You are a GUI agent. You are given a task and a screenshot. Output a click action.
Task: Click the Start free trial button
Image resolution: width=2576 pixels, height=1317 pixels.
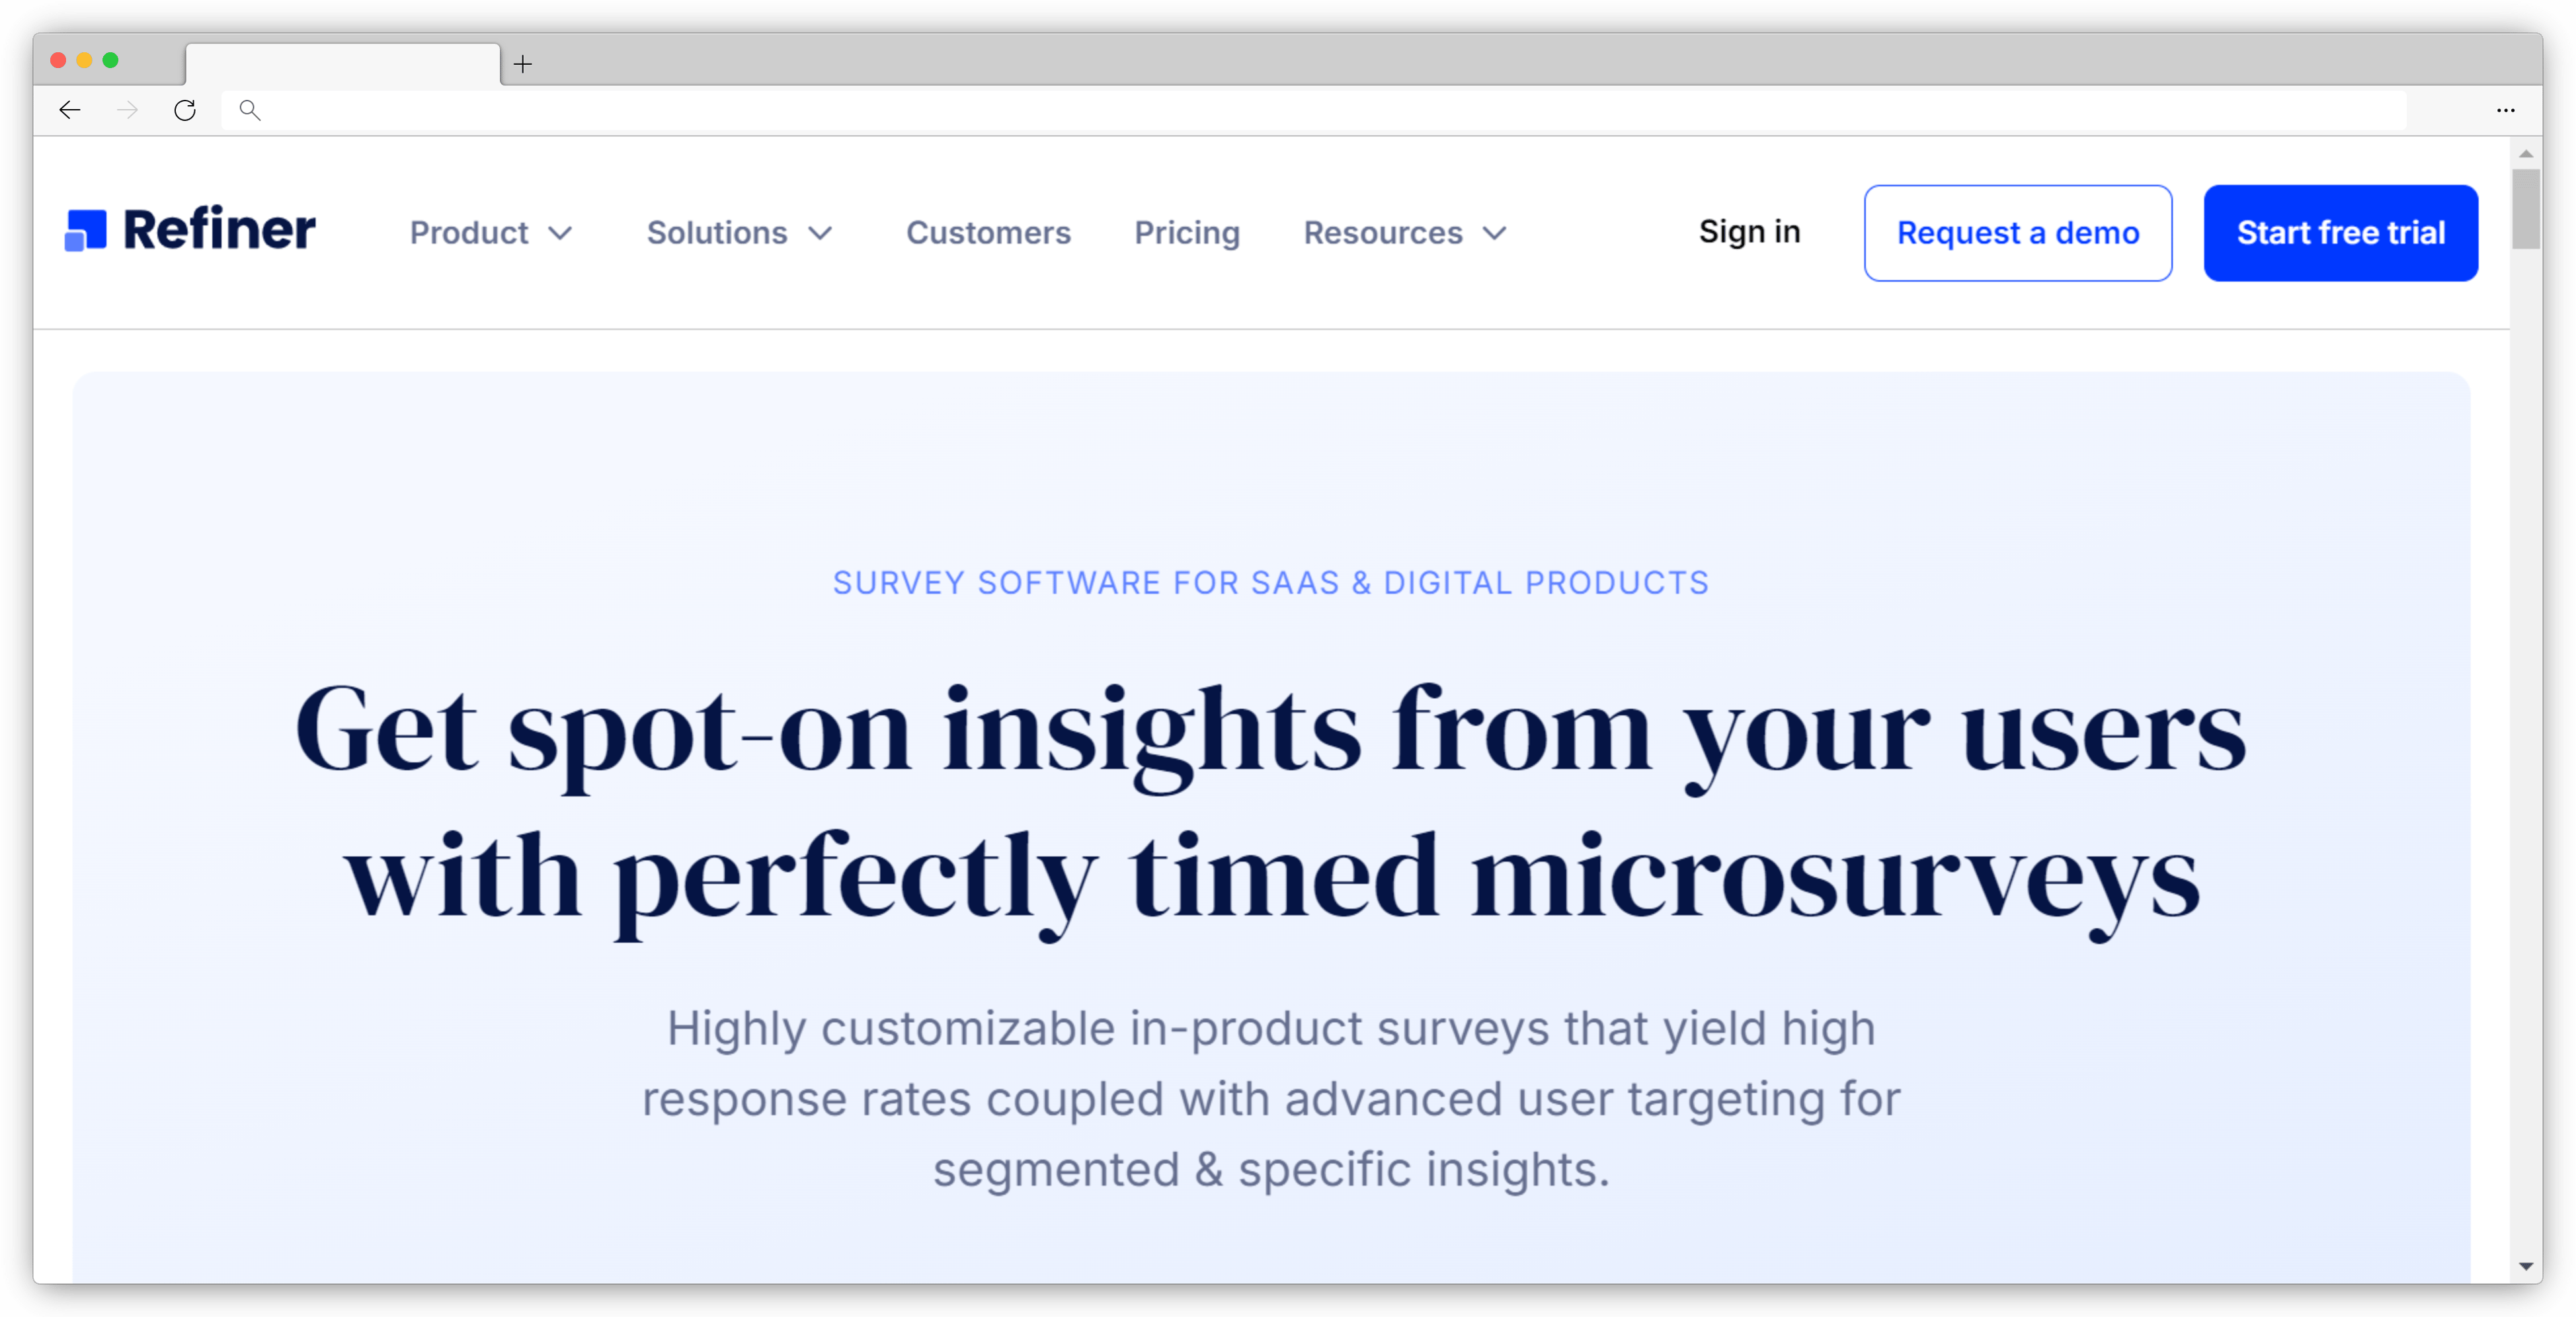2341,232
